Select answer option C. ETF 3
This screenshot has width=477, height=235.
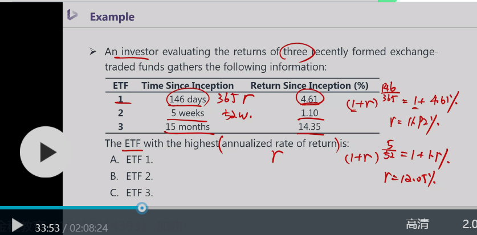[x=132, y=192]
